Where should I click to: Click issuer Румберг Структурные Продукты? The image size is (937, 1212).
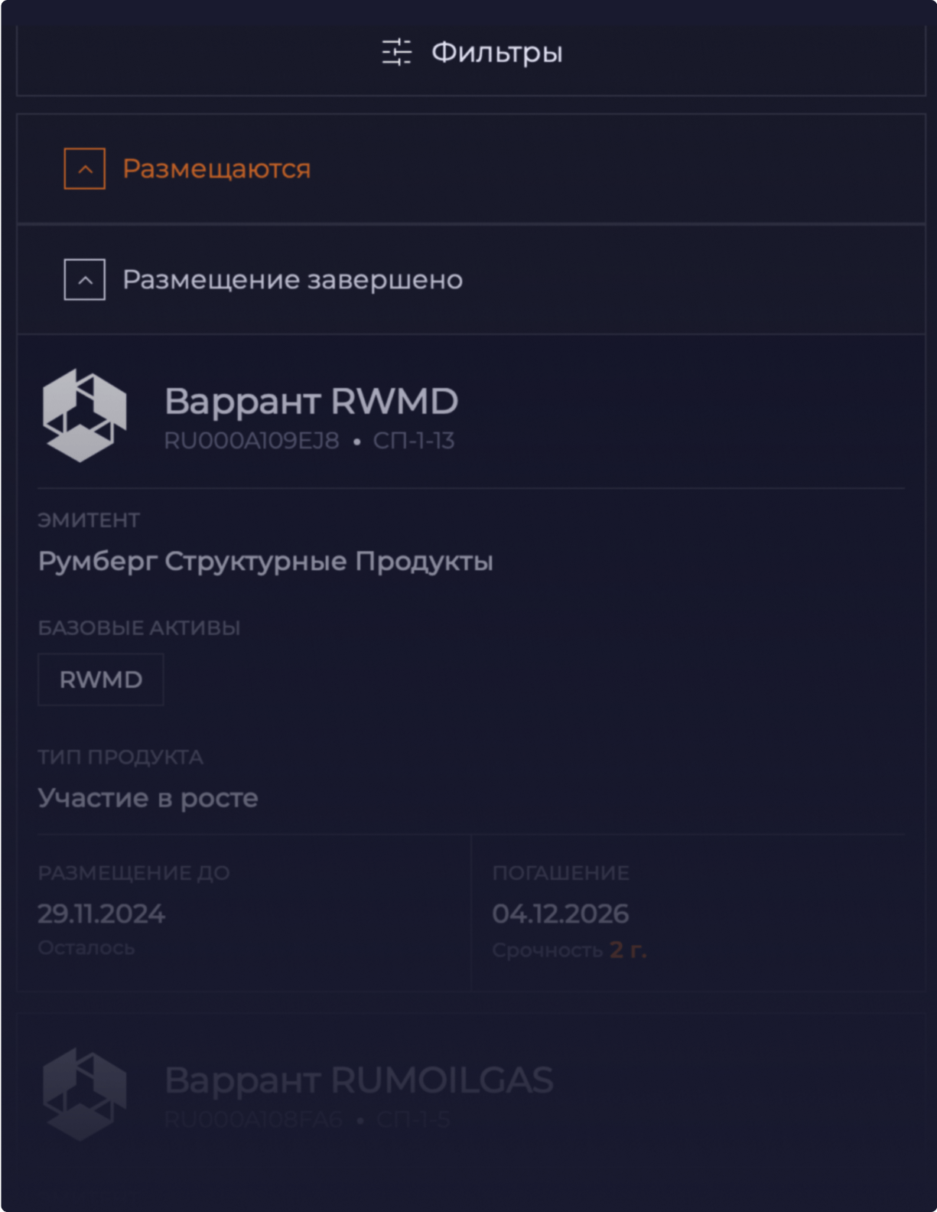(x=265, y=561)
